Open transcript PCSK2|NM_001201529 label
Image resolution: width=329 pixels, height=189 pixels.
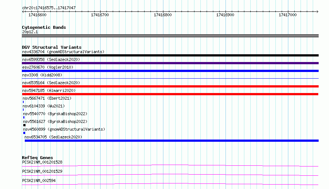click(x=42, y=171)
